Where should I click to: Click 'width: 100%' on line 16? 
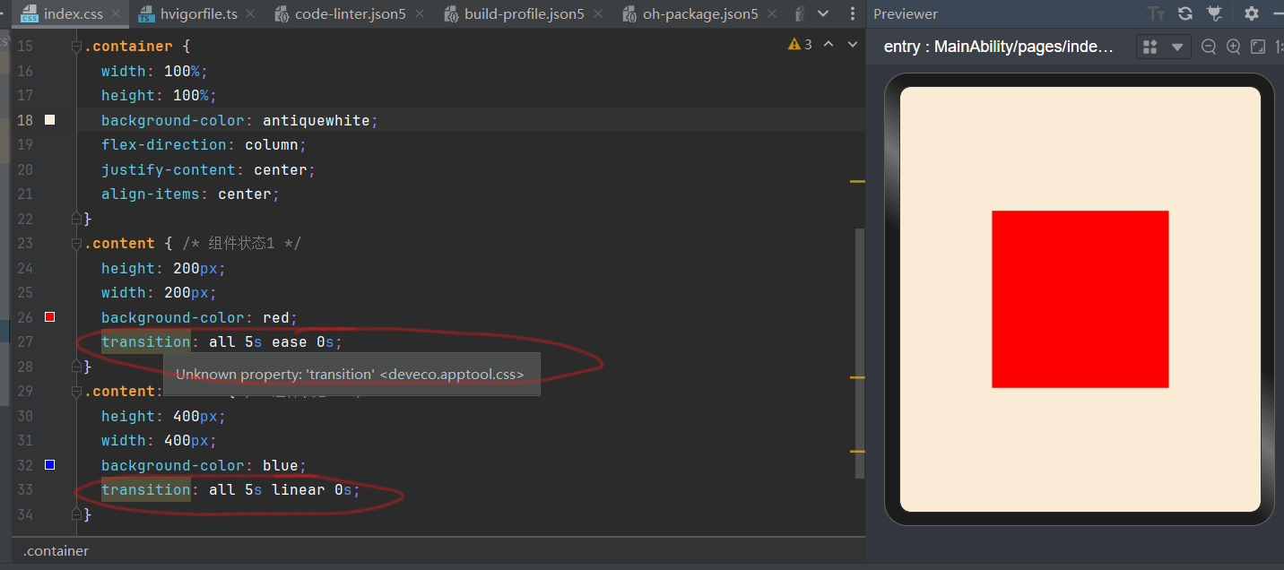coord(155,71)
